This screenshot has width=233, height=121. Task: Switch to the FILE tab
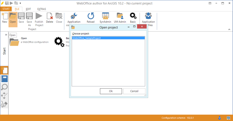pos(17,9)
